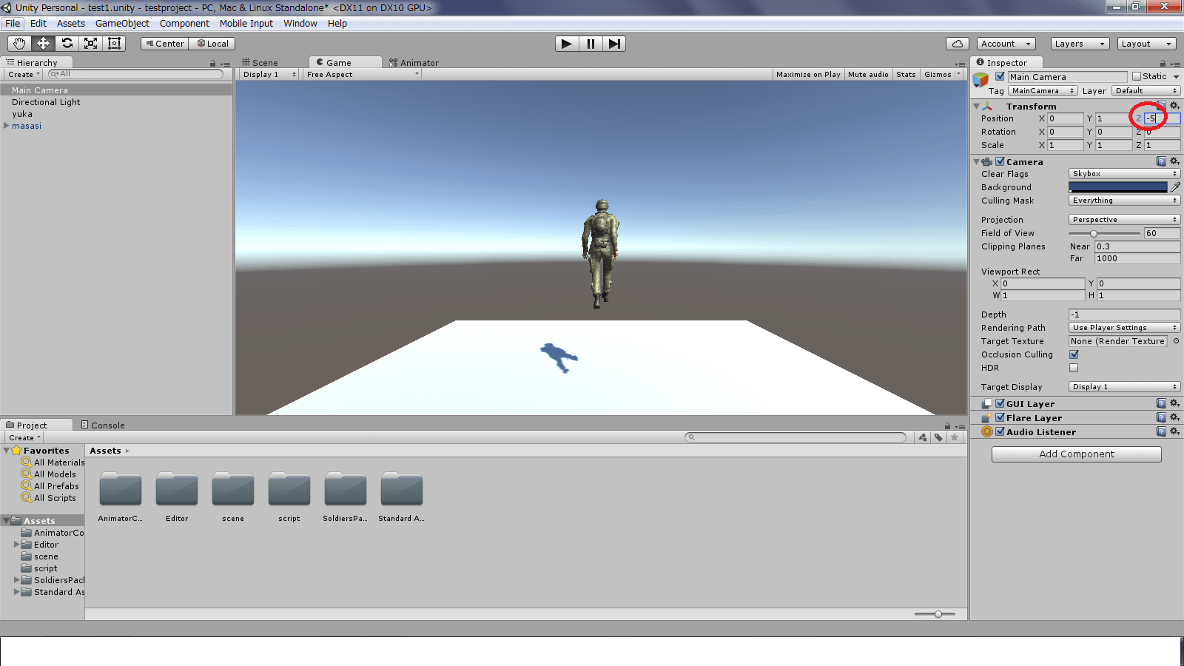Switch to the Animator tab

[414, 63]
